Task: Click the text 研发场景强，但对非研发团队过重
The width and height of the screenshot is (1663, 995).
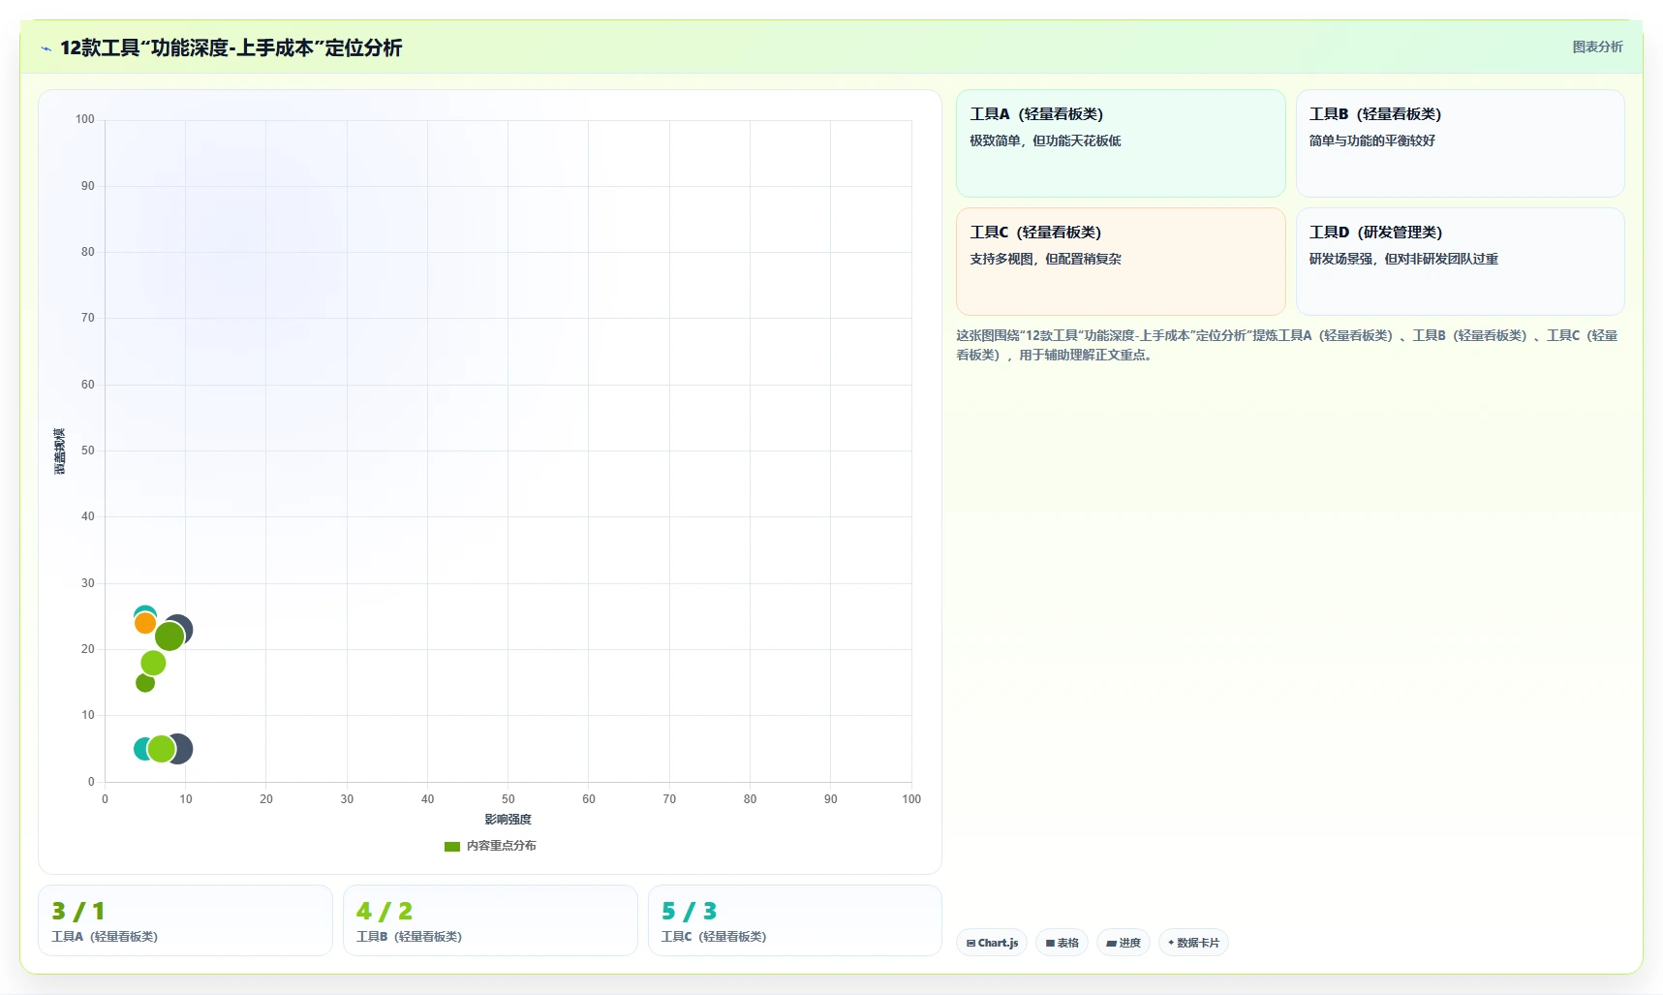Action: tap(1403, 259)
